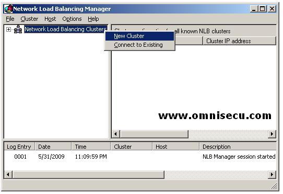This screenshot has width=283, height=194.
Task: Expand the Network Load Balancing Clusters node
Action: 8,29
